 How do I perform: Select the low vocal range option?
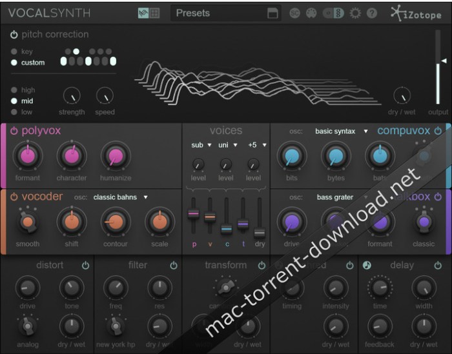pos(14,112)
